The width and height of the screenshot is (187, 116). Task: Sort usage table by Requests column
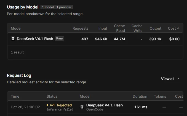(x=80, y=28)
